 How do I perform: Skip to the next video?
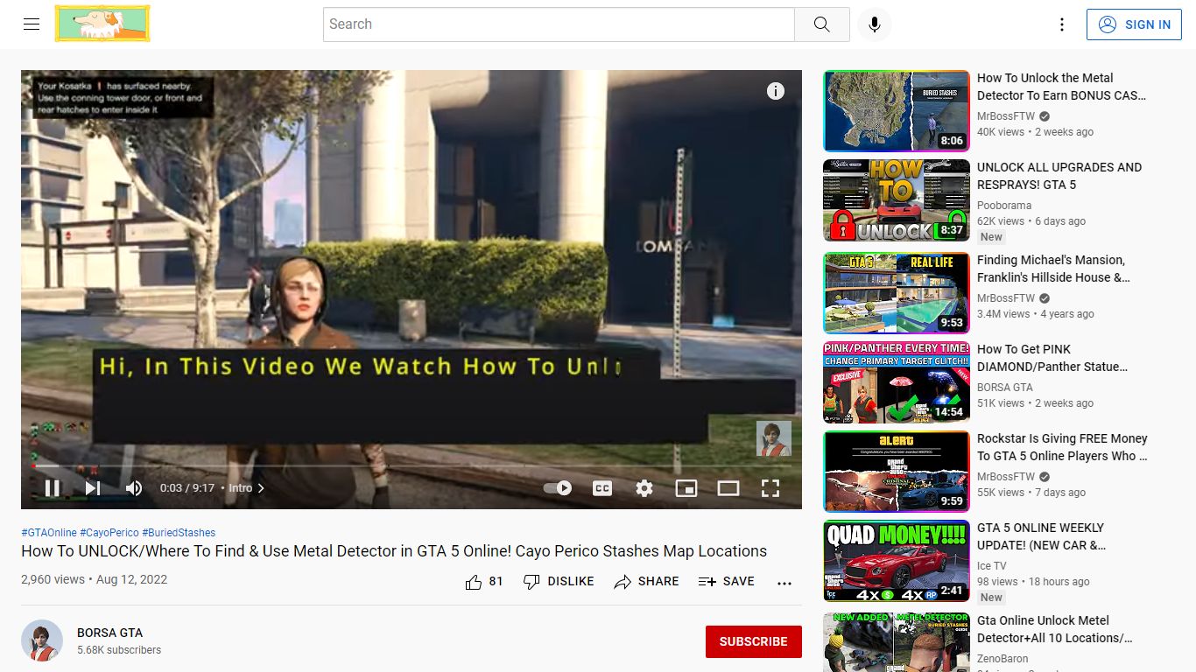(x=93, y=488)
